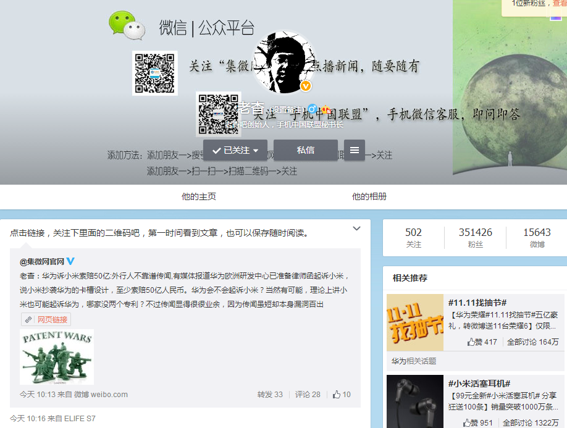This screenshot has height=428, width=567.
Task: Click thumbs-up 赞 417 on 11.11 topic
Action: coord(482,342)
